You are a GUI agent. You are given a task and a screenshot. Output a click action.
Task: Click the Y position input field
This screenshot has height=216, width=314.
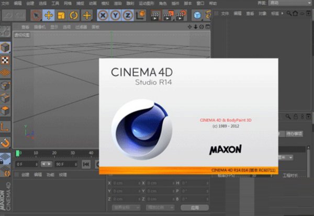[126, 191]
